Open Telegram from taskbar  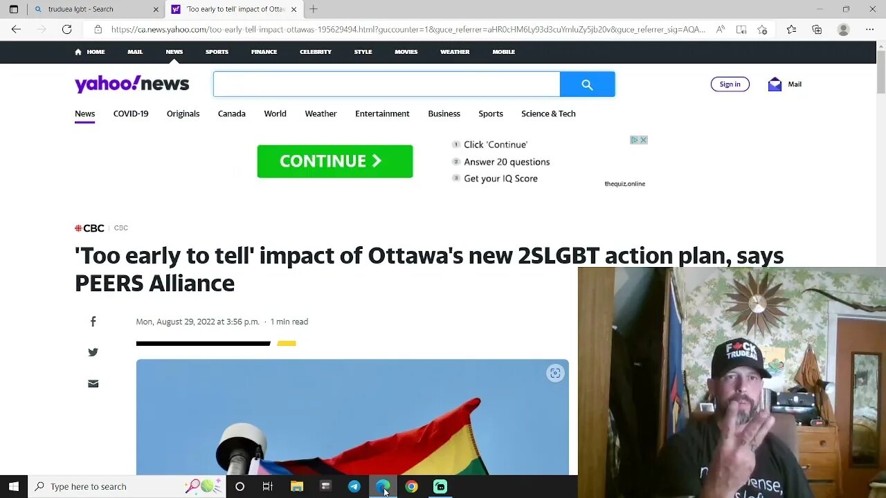(354, 486)
